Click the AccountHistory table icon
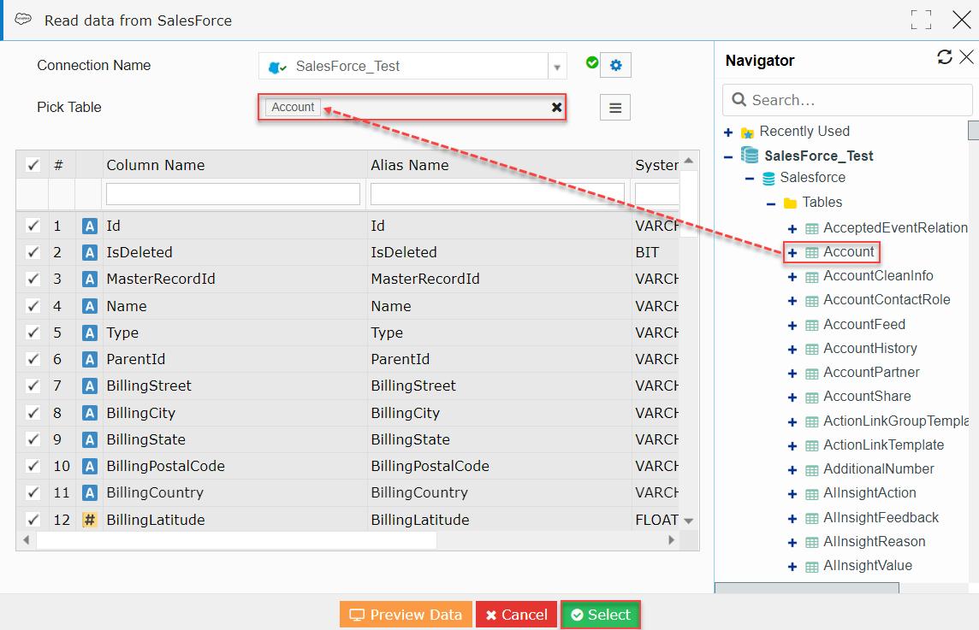The height and width of the screenshot is (630, 979). 811,350
